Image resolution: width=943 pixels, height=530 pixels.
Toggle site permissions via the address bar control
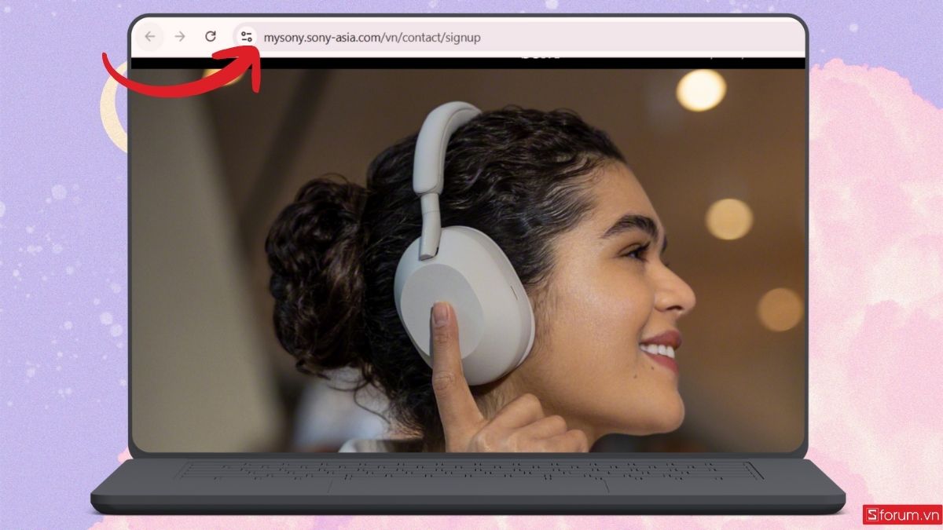coord(248,36)
